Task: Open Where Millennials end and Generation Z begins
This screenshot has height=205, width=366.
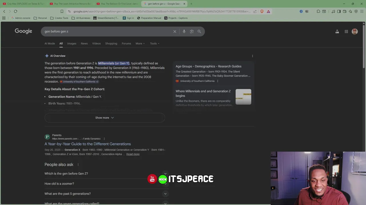Action: [x=203, y=93]
